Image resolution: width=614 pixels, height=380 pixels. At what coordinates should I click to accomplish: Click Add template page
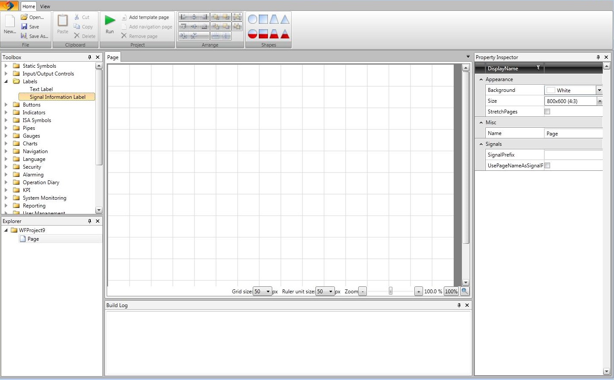[x=149, y=17]
